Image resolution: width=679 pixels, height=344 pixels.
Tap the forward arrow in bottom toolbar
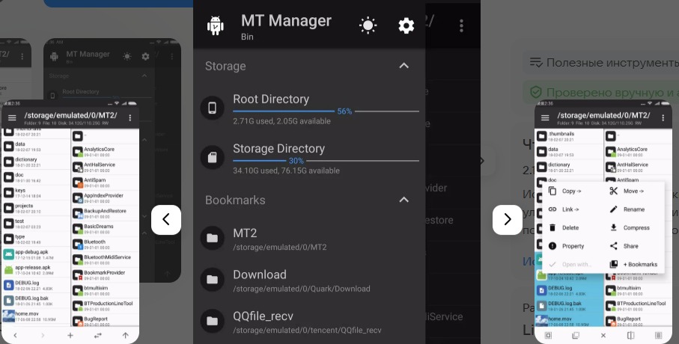tap(43, 335)
